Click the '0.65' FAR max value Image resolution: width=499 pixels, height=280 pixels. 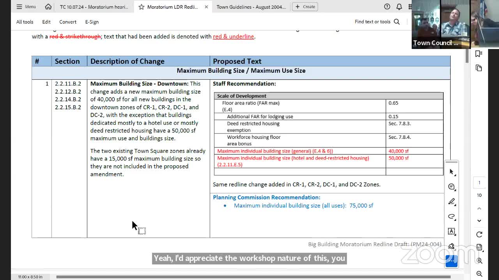[393, 103]
